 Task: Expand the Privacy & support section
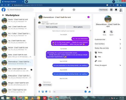coord(108,65)
